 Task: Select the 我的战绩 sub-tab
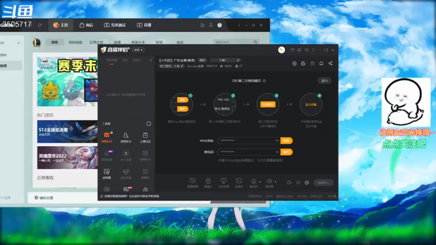75,42
